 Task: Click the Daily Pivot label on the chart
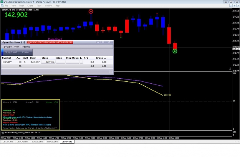pyautogui.click(x=55, y=39)
